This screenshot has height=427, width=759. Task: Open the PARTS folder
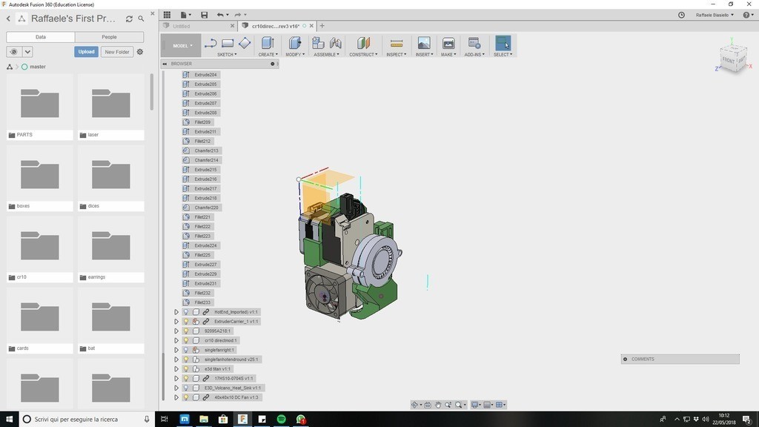coord(40,107)
